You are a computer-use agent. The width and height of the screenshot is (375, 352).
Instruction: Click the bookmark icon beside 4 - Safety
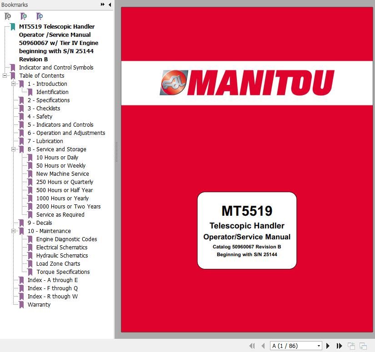coord(21,117)
